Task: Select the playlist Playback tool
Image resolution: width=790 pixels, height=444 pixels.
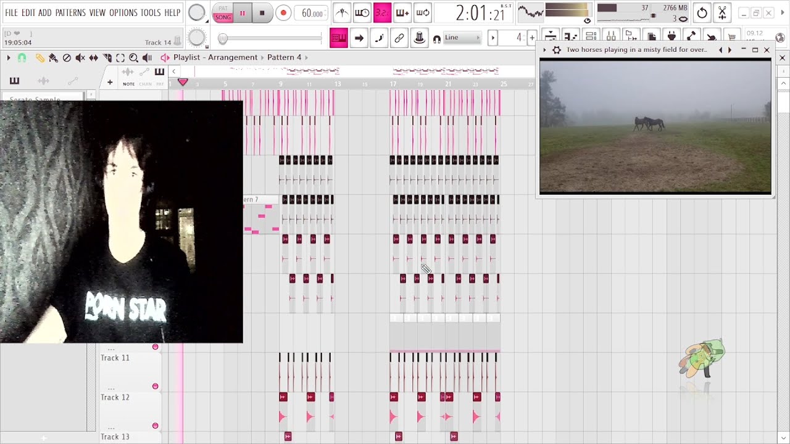Action: tap(147, 57)
